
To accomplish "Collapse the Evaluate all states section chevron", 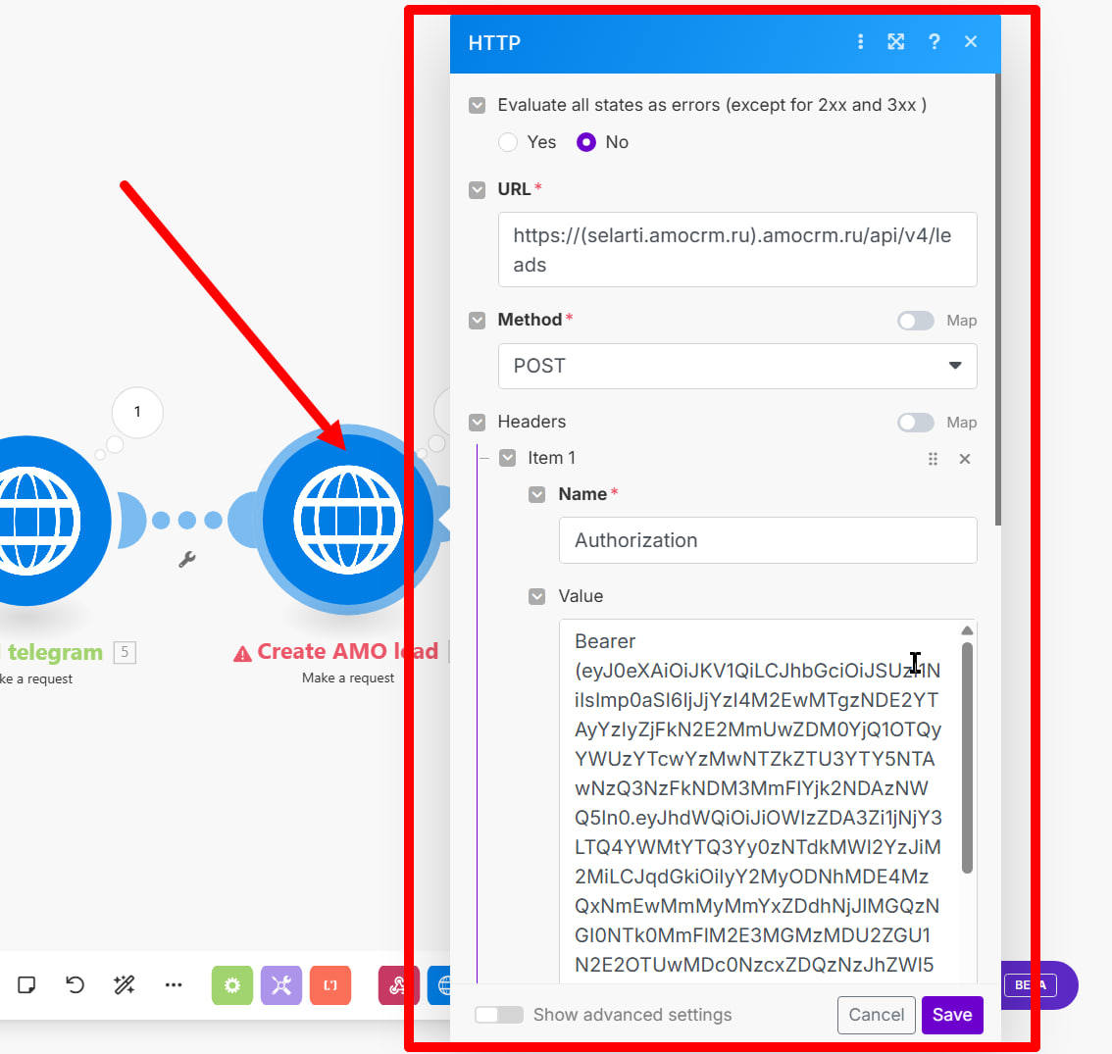I will [x=478, y=105].
